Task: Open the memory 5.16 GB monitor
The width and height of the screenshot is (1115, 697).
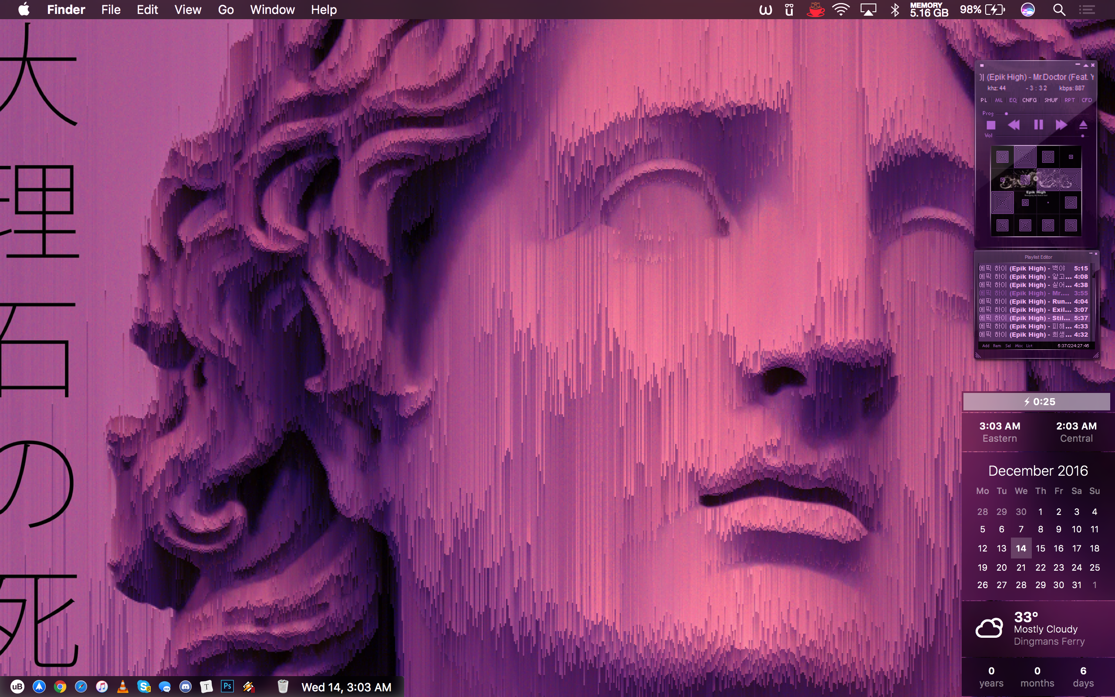Action: pos(929,10)
